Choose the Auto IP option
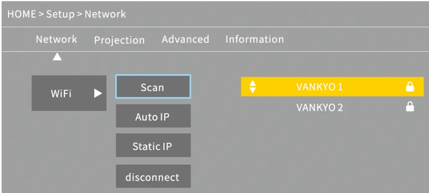This screenshot has width=429, height=193. pyautogui.click(x=153, y=117)
